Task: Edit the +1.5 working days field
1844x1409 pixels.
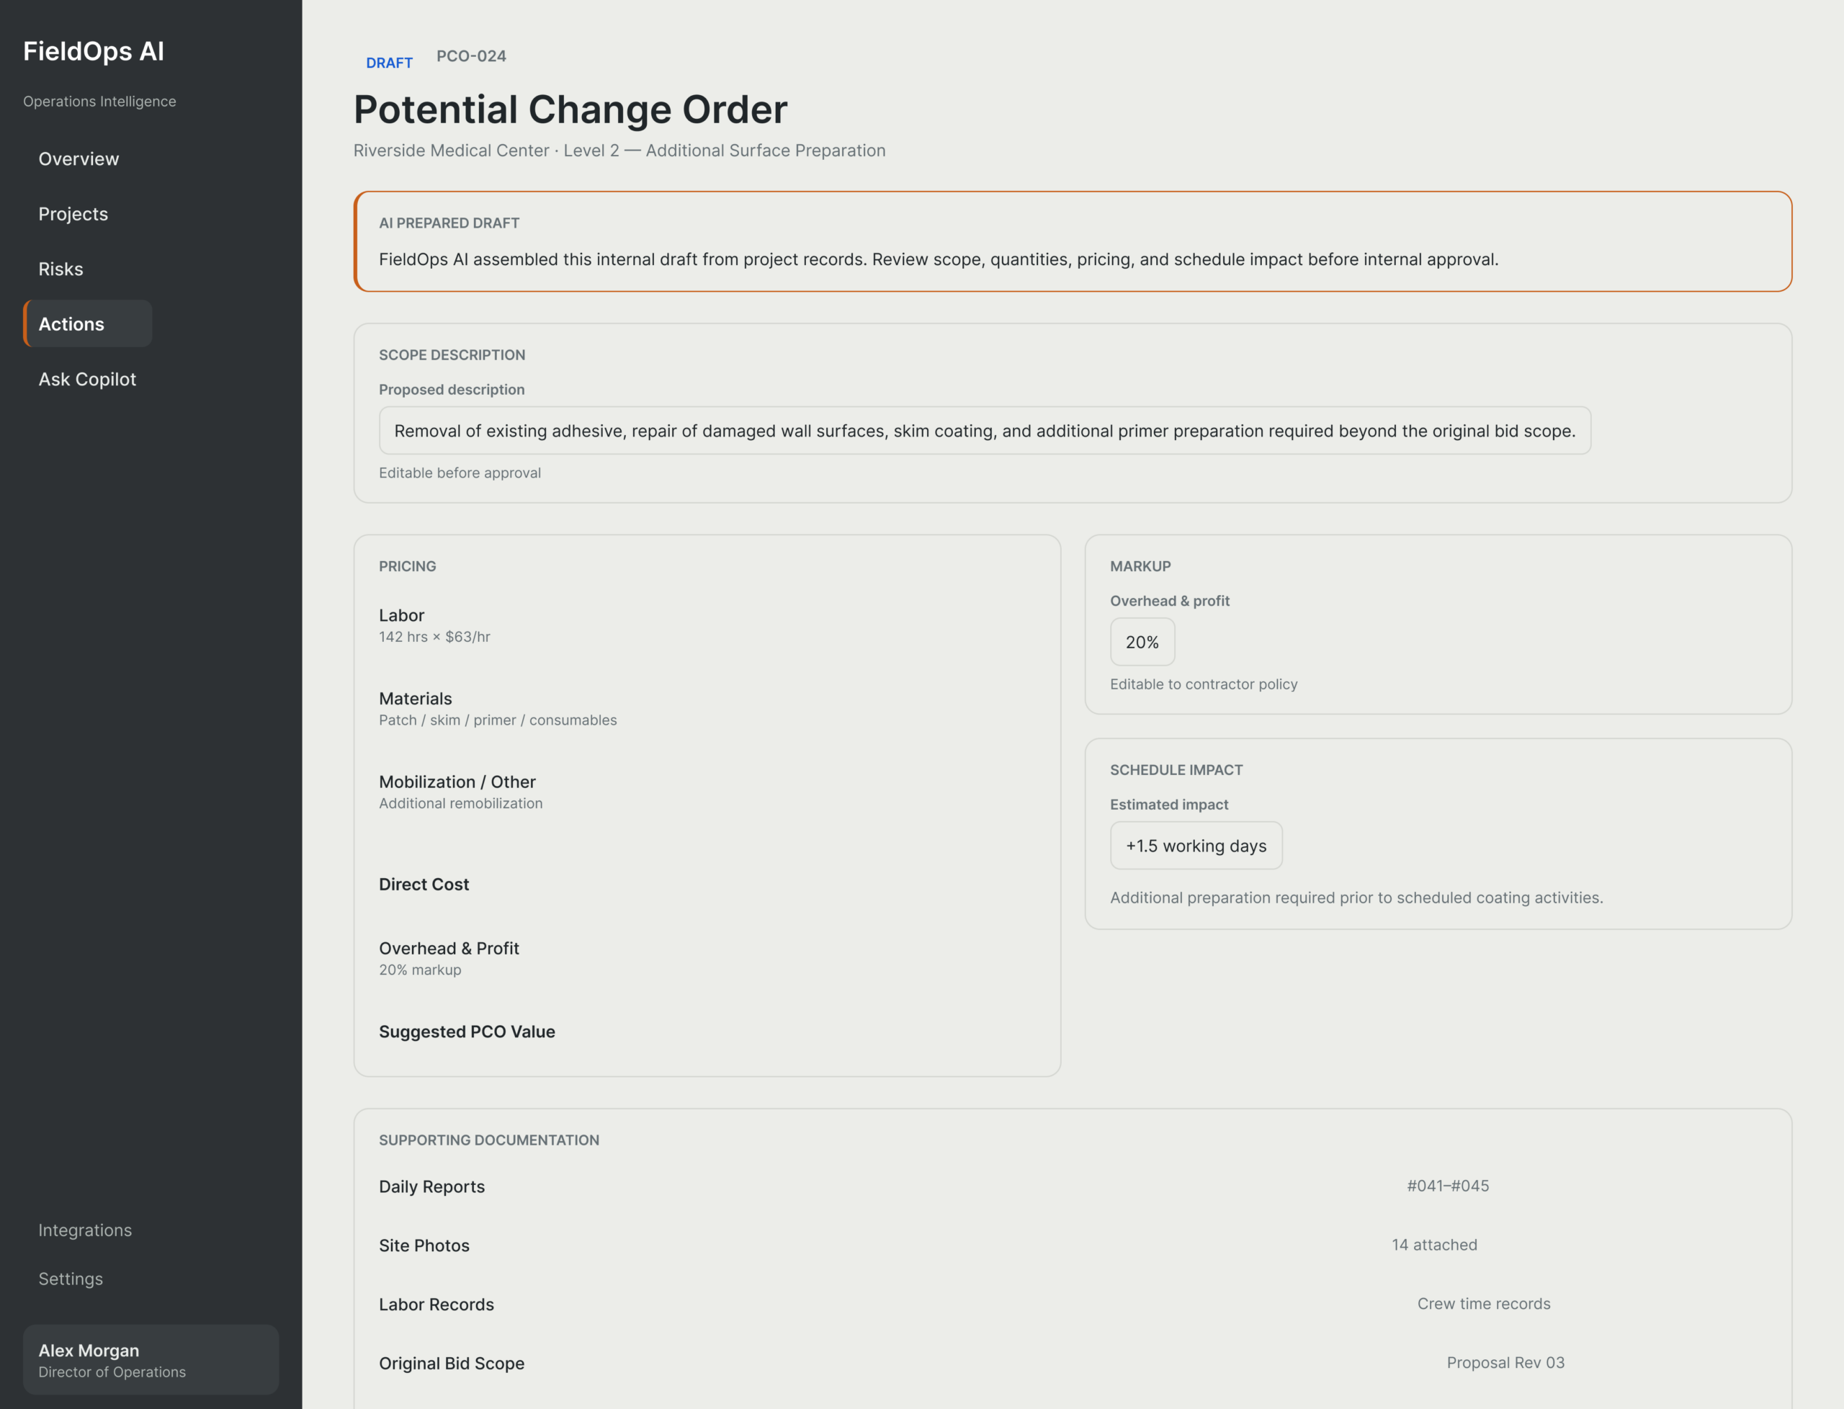Action: [x=1196, y=846]
